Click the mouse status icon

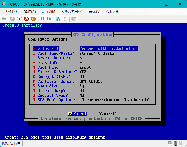175,143
